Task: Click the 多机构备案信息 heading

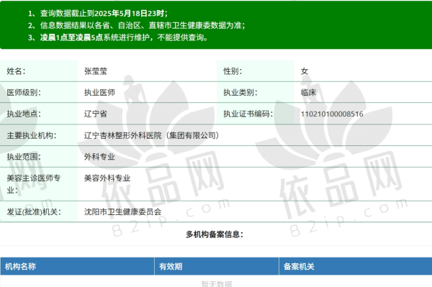Action: coord(215,234)
